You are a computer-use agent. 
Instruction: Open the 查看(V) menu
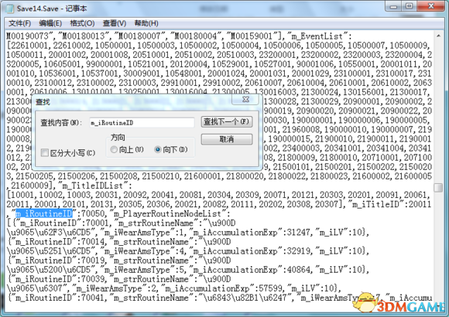pyautogui.click(x=115, y=23)
